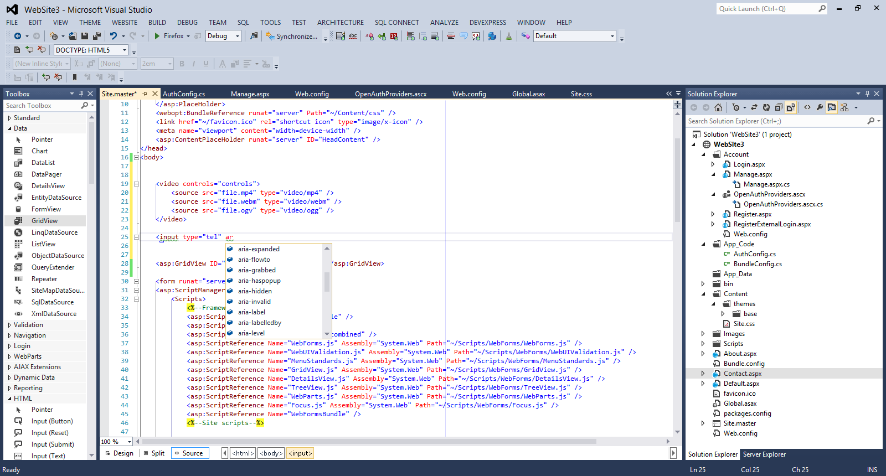The width and height of the screenshot is (886, 476).
Task: Switch to the Server Explorer tab
Action: pyautogui.click(x=764, y=454)
